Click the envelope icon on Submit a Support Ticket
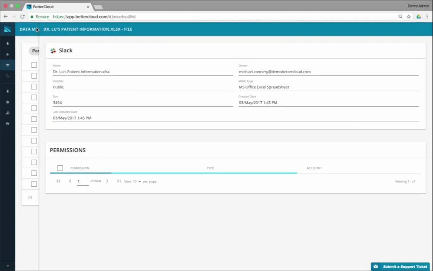433x271 pixels. pyautogui.click(x=375, y=266)
